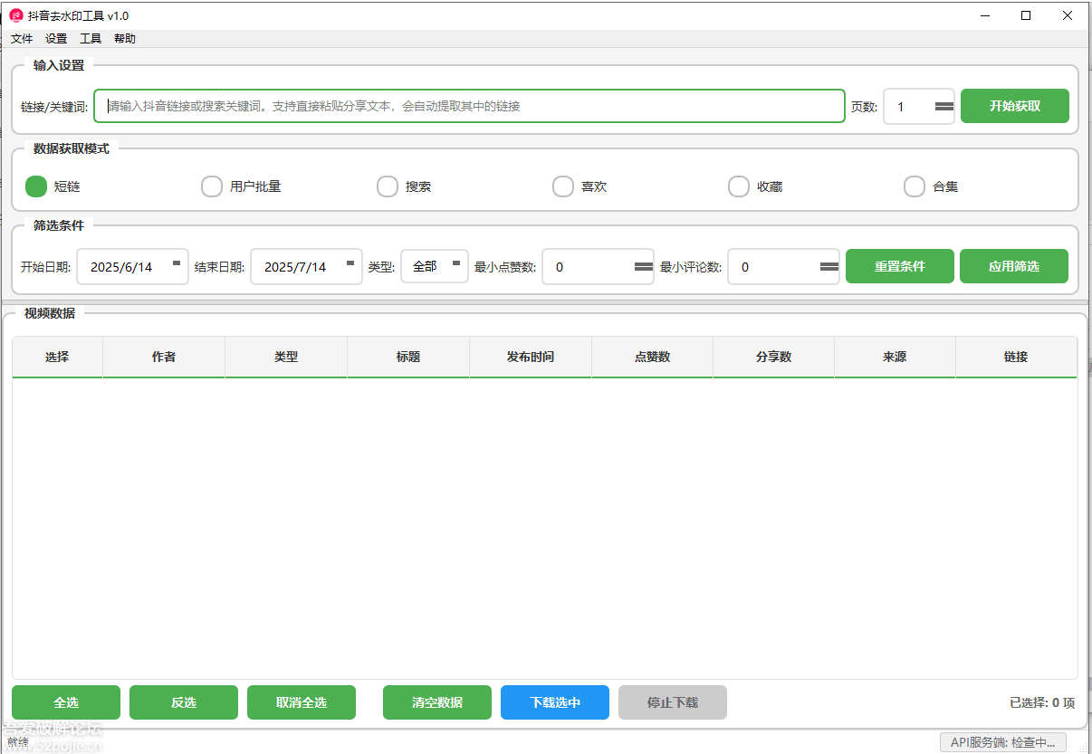Open the 设置 menu
The image size is (1092, 754).
point(56,39)
